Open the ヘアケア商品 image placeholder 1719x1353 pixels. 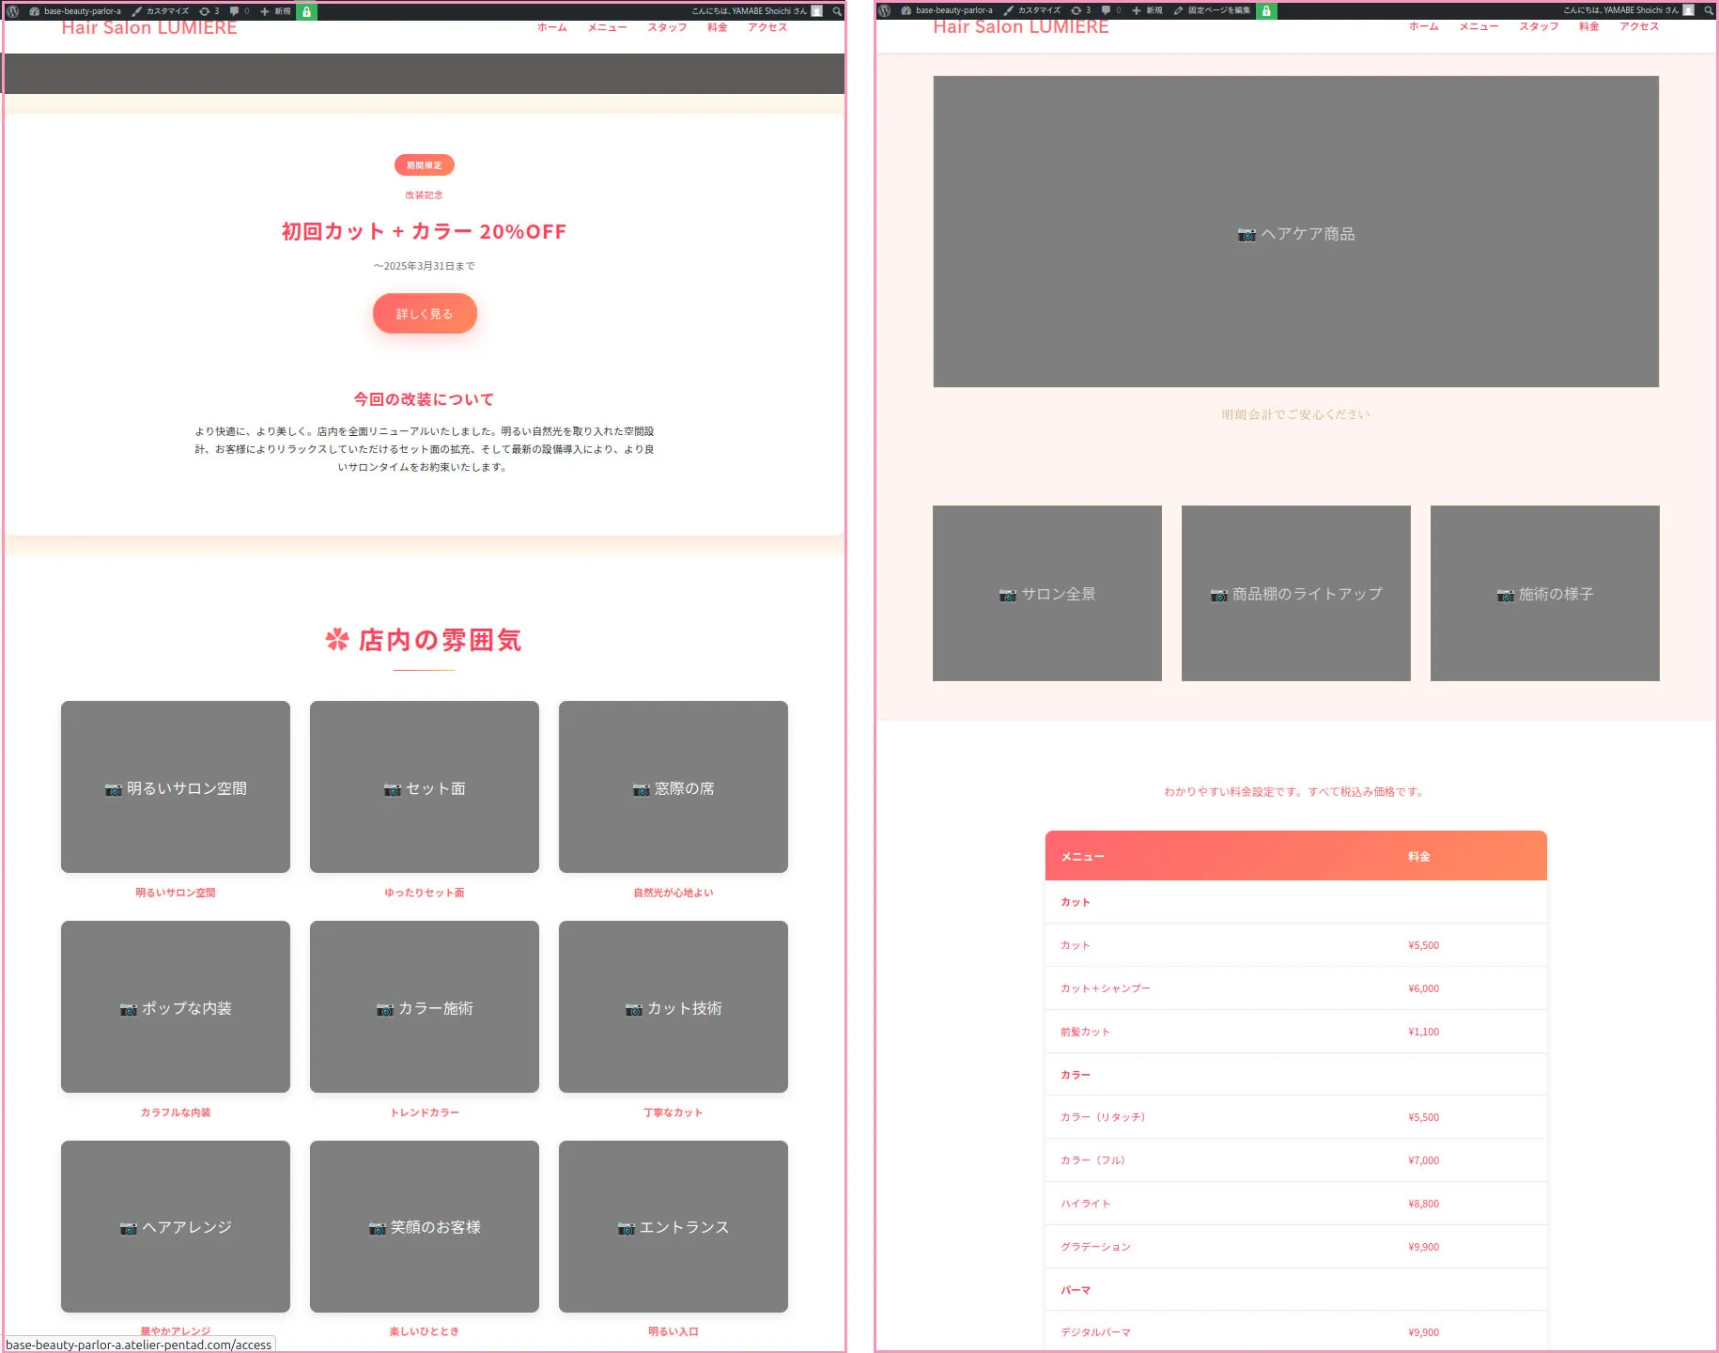(x=1296, y=235)
